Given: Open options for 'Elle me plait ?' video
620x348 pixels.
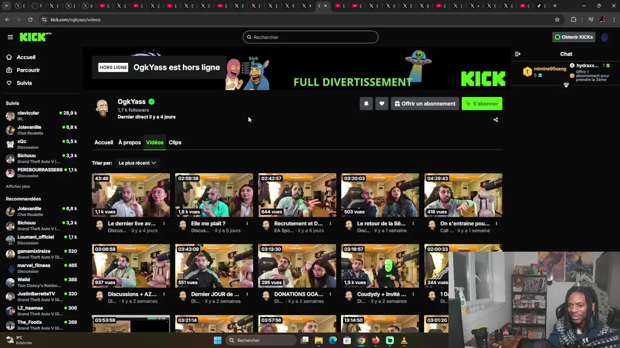Looking at the screenshot, I should 247,224.
